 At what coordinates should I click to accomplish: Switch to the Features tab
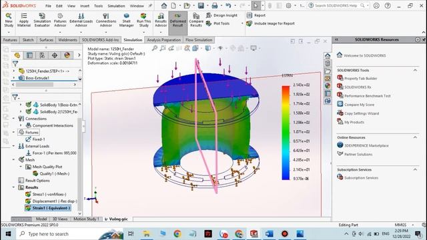(10, 40)
